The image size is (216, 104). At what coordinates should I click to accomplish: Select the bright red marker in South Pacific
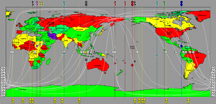coord(132,65)
